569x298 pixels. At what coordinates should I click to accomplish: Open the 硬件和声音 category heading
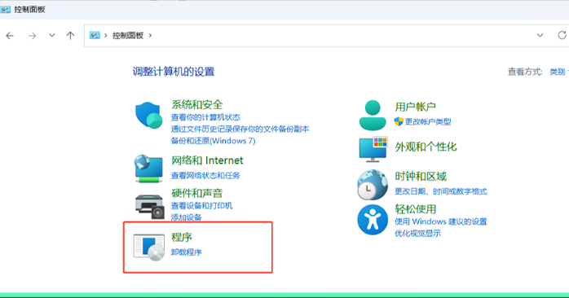point(196,193)
